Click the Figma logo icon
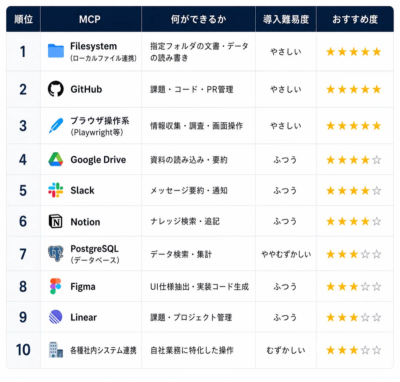 coord(56,286)
